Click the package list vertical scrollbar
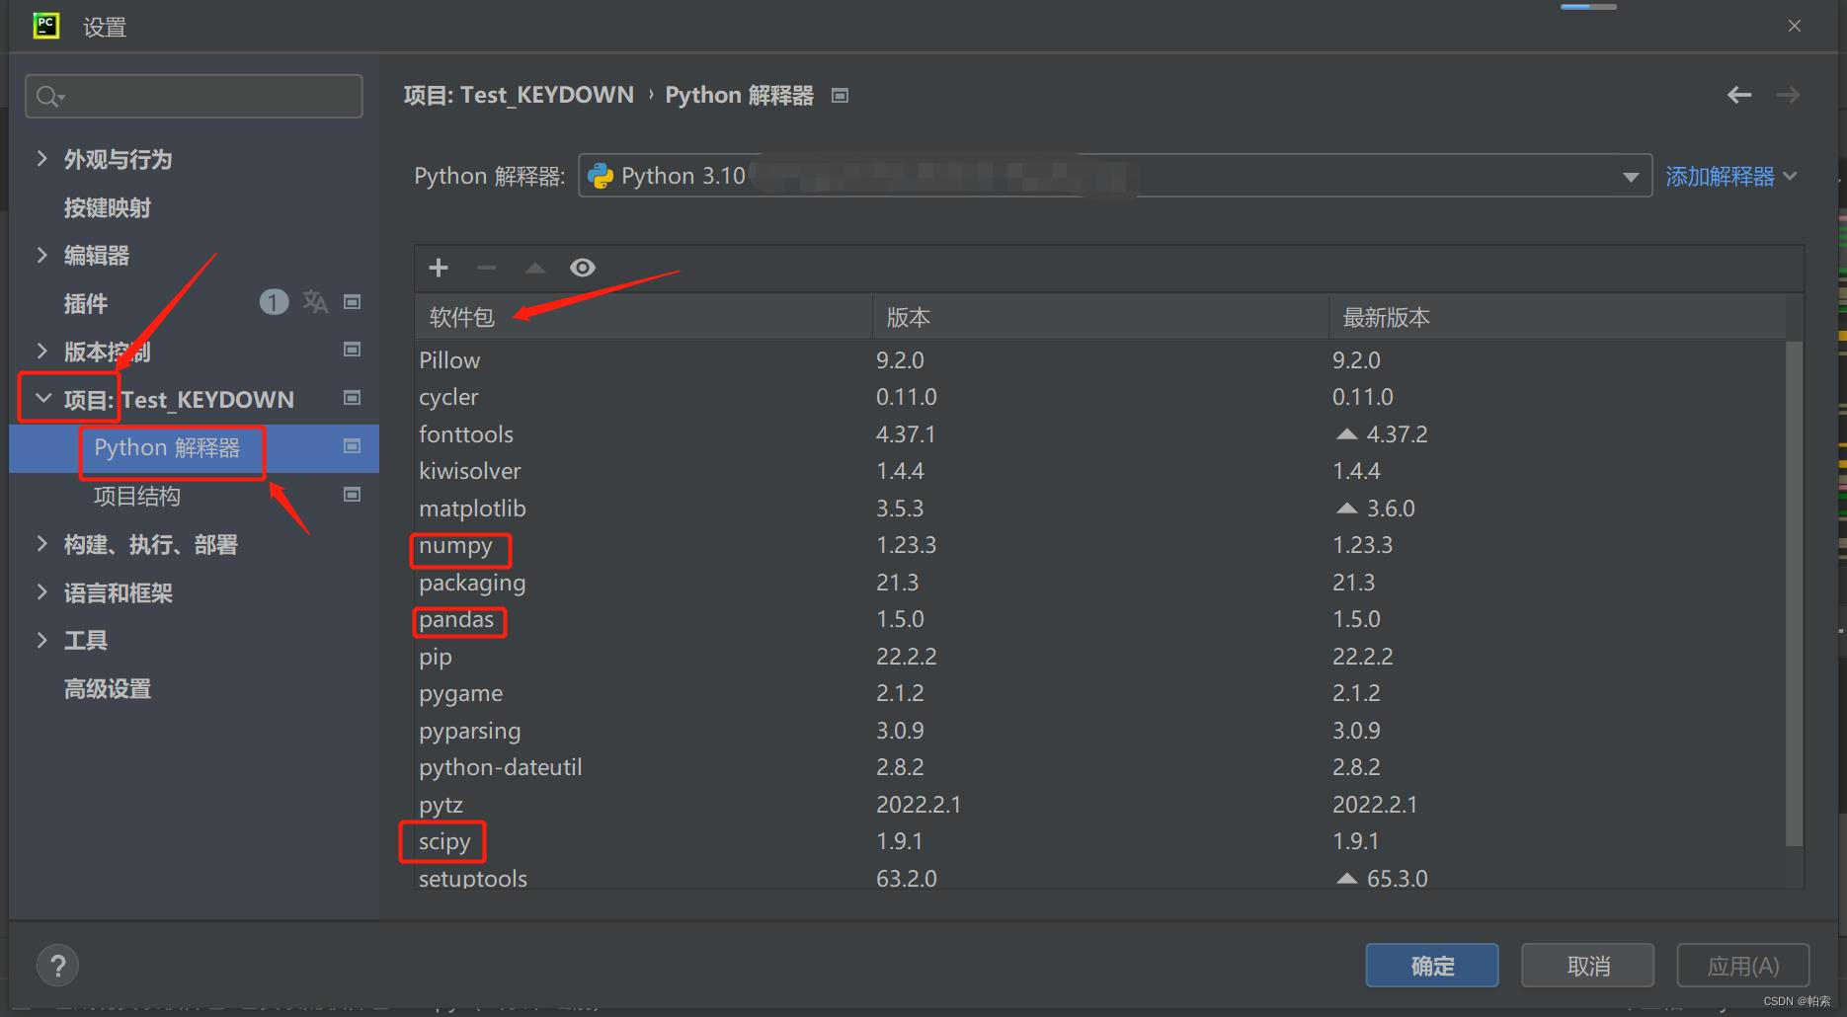The image size is (1847, 1017). click(1795, 593)
